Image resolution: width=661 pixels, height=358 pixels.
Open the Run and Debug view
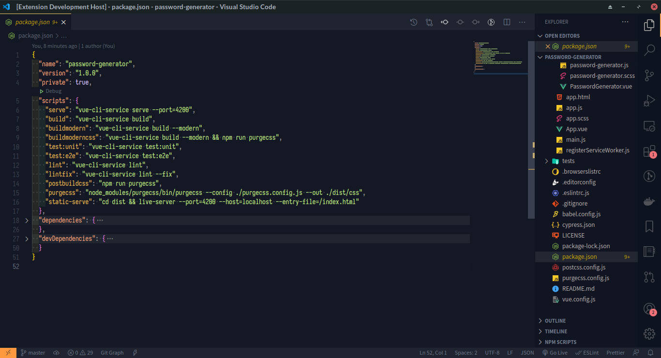click(649, 101)
